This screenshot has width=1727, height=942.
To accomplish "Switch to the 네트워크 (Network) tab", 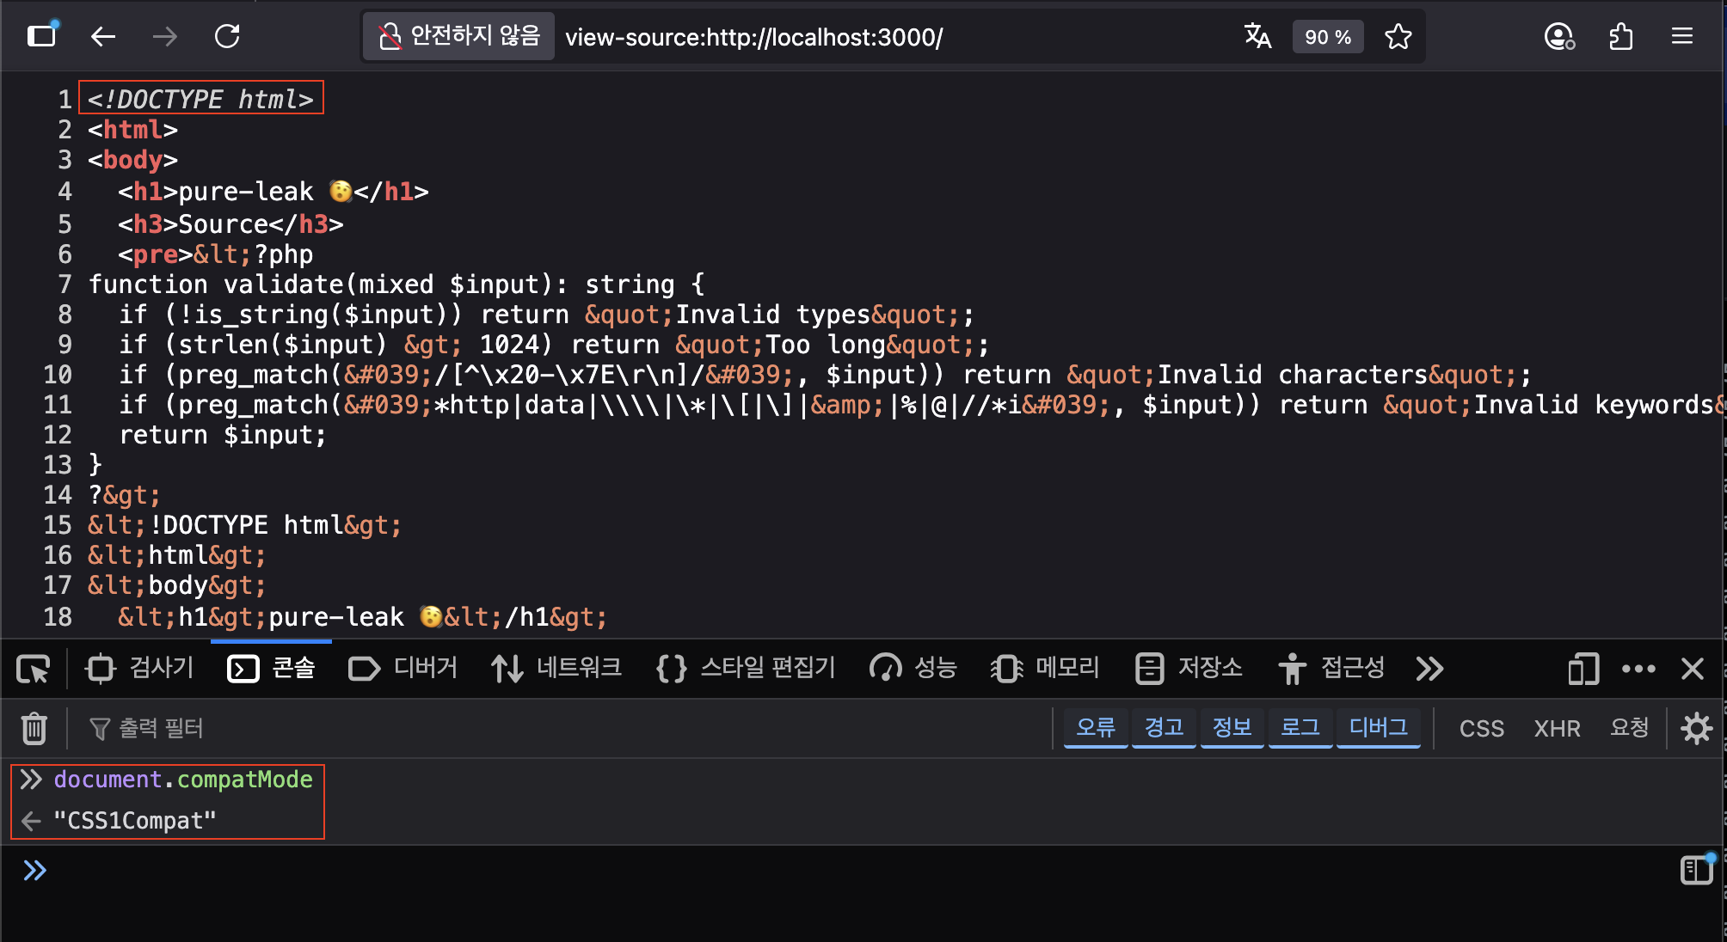I will (556, 668).
